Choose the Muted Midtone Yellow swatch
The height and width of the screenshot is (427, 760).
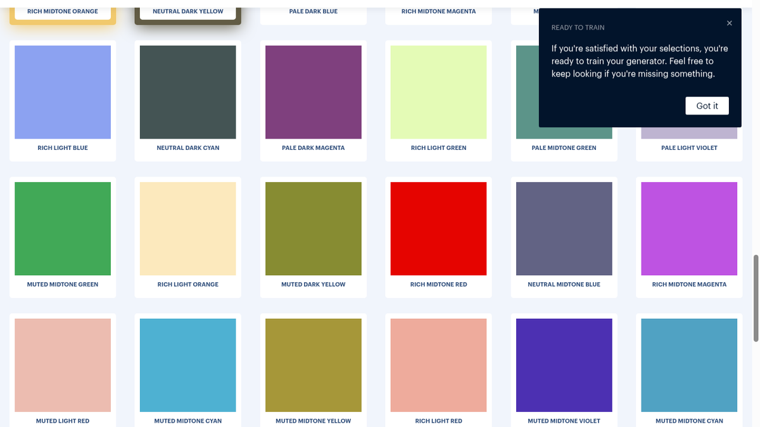point(313,370)
